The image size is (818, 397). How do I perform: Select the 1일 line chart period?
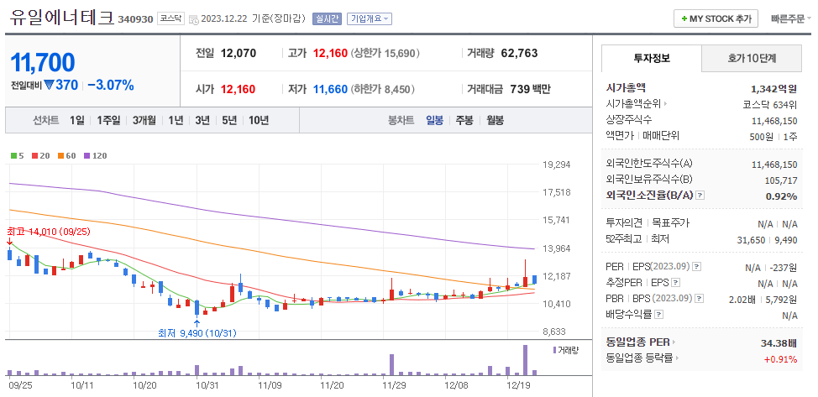click(x=76, y=121)
